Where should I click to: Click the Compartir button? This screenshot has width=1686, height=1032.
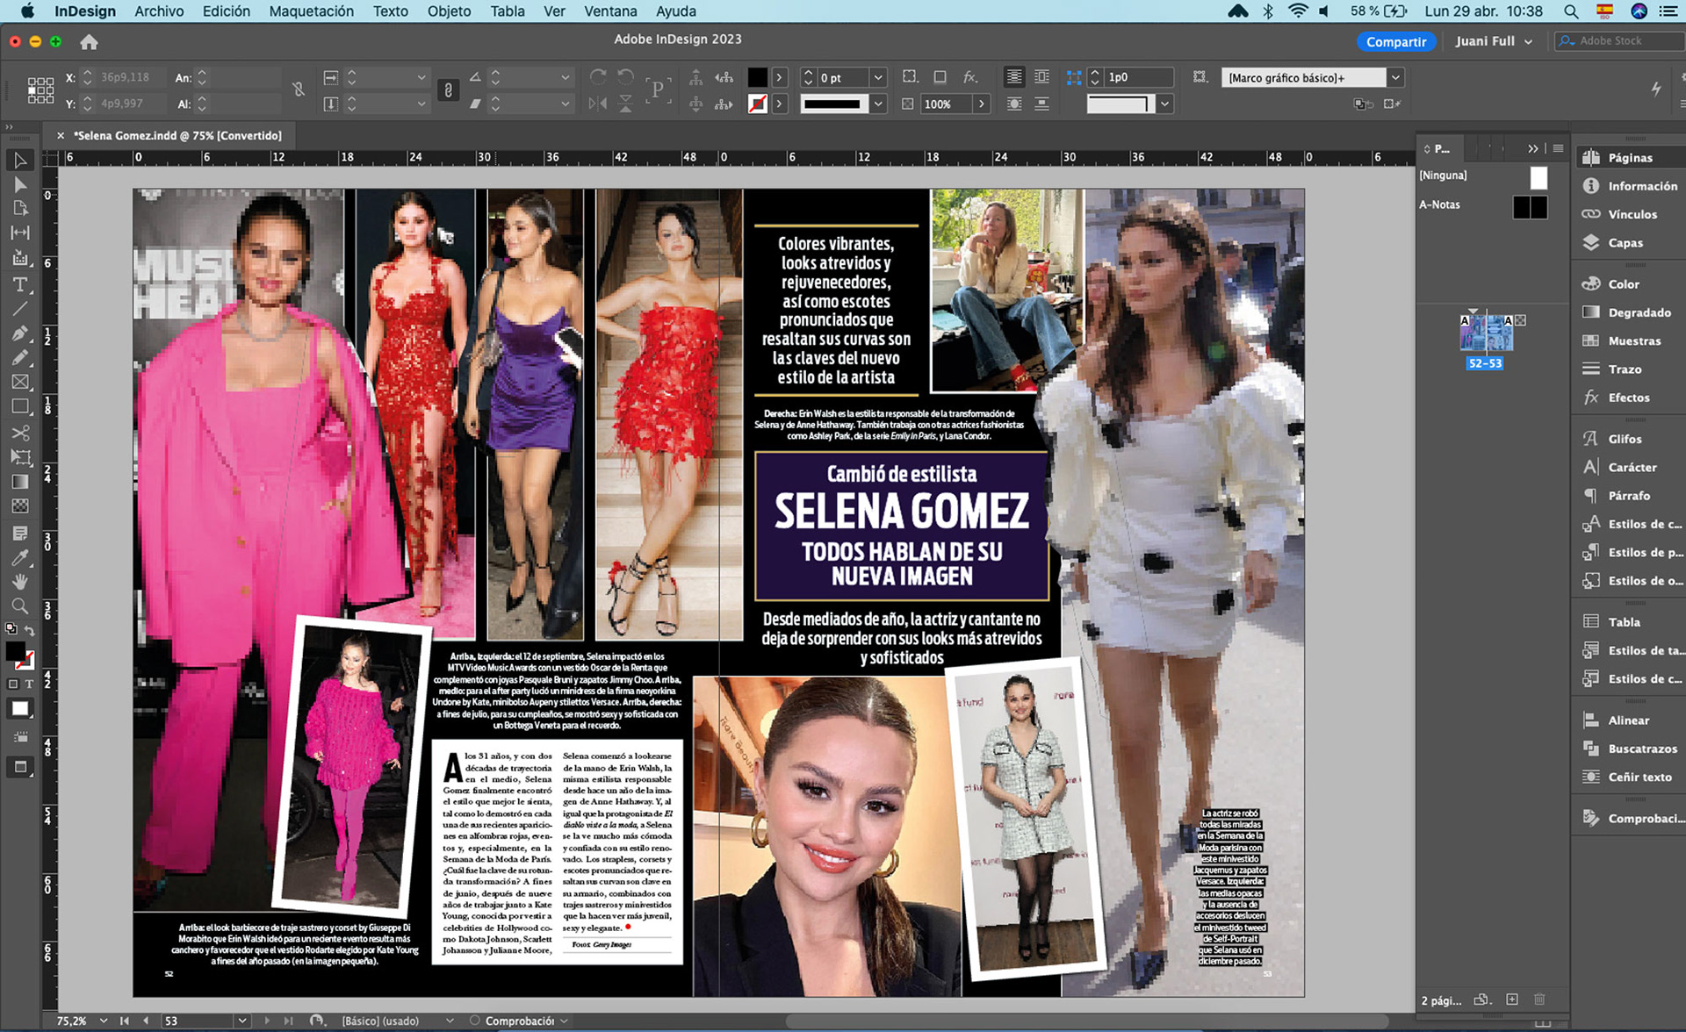tap(1395, 41)
